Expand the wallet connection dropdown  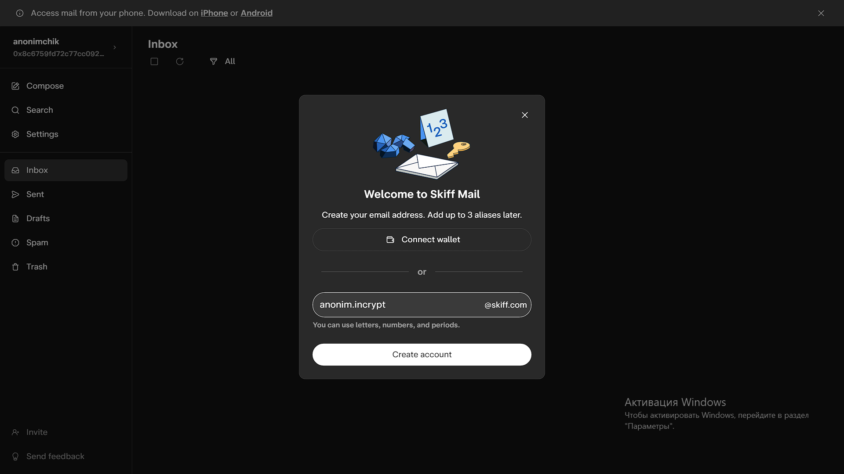[x=422, y=239]
